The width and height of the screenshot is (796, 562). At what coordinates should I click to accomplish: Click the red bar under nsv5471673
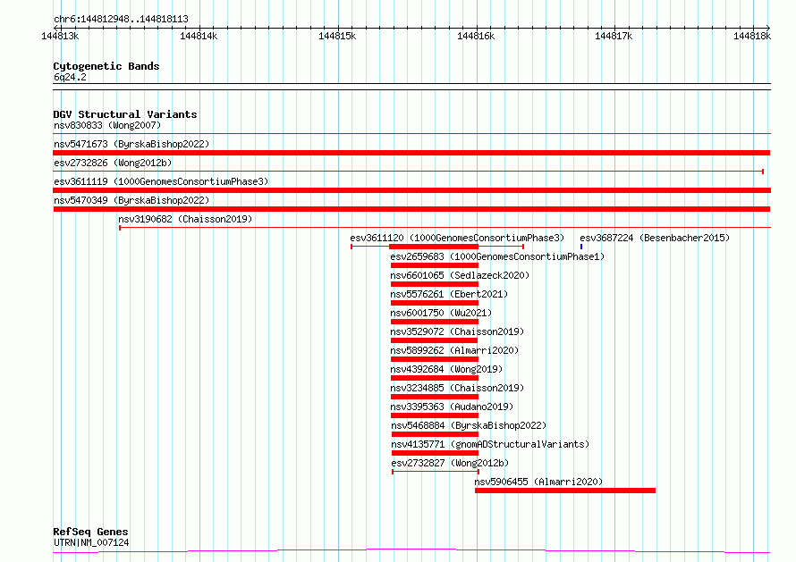(411, 153)
